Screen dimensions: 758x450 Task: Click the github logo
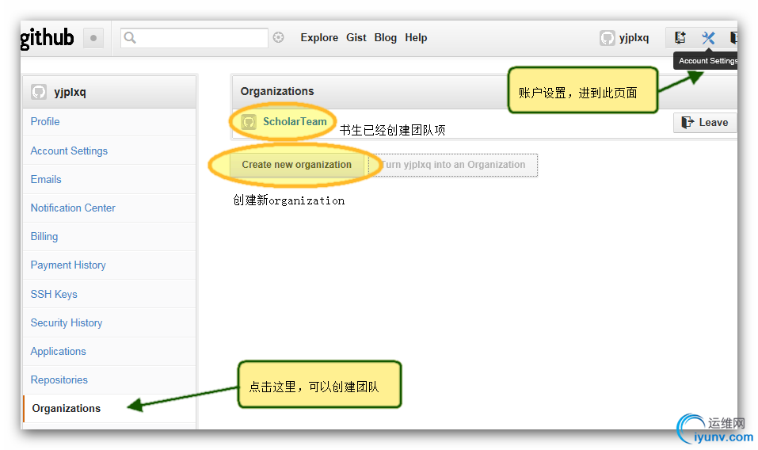click(47, 38)
